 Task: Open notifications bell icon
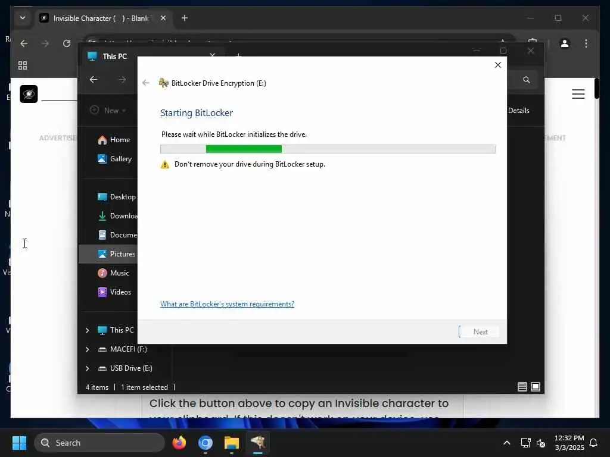point(593,443)
